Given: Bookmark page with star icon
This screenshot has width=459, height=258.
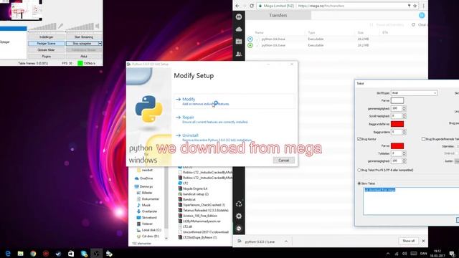Looking at the screenshot, I should pos(415,6).
